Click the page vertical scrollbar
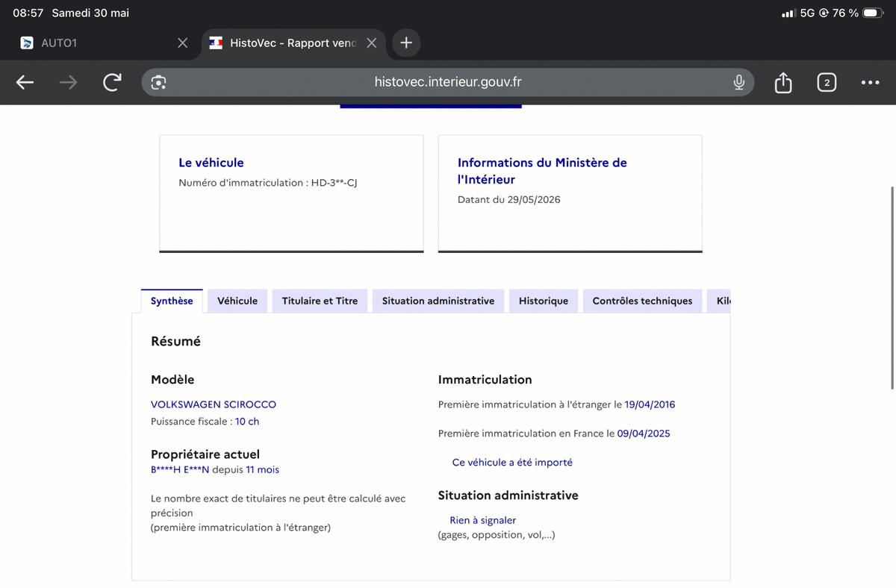 click(x=892, y=287)
